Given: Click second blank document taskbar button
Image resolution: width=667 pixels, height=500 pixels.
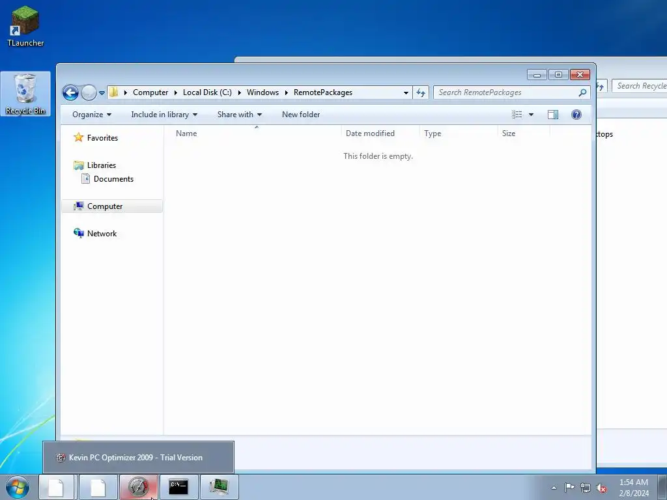Looking at the screenshot, I should (98, 487).
